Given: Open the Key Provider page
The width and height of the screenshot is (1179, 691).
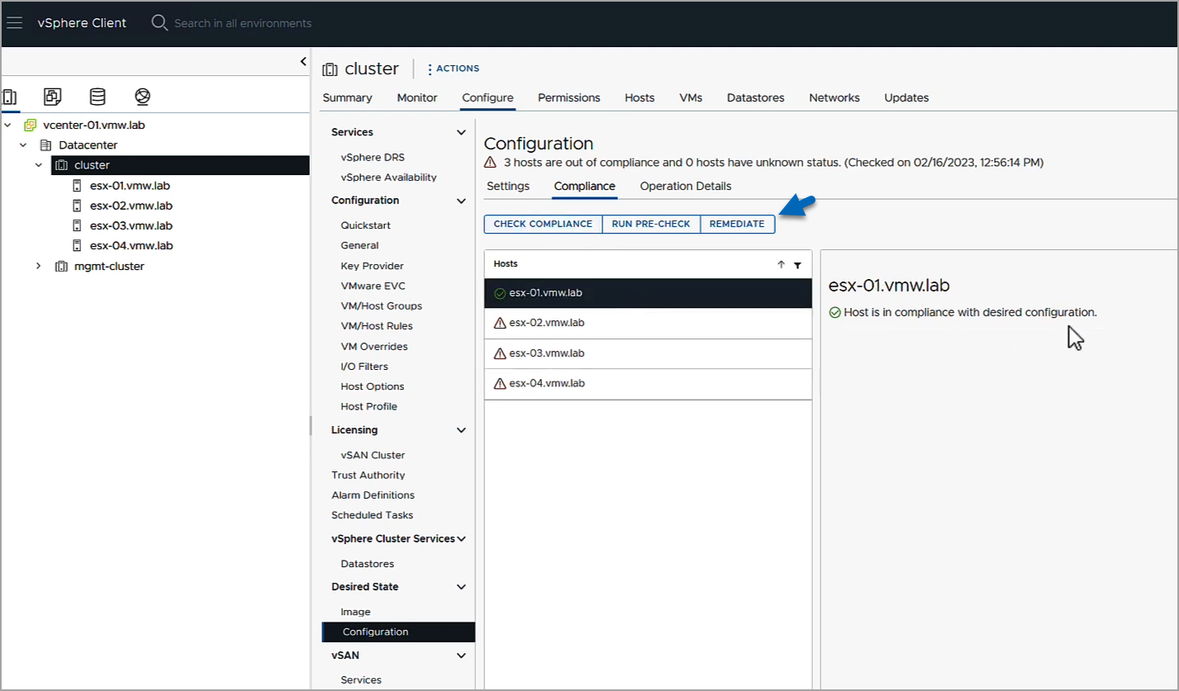Looking at the screenshot, I should [372, 266].
